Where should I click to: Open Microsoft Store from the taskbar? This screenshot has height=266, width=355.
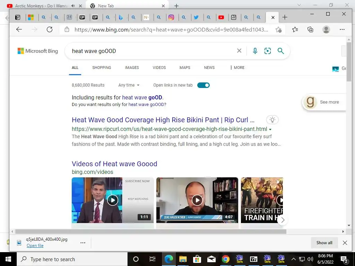tap(197, 259)
